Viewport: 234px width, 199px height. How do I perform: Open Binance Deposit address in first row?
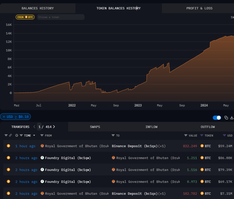135,146
